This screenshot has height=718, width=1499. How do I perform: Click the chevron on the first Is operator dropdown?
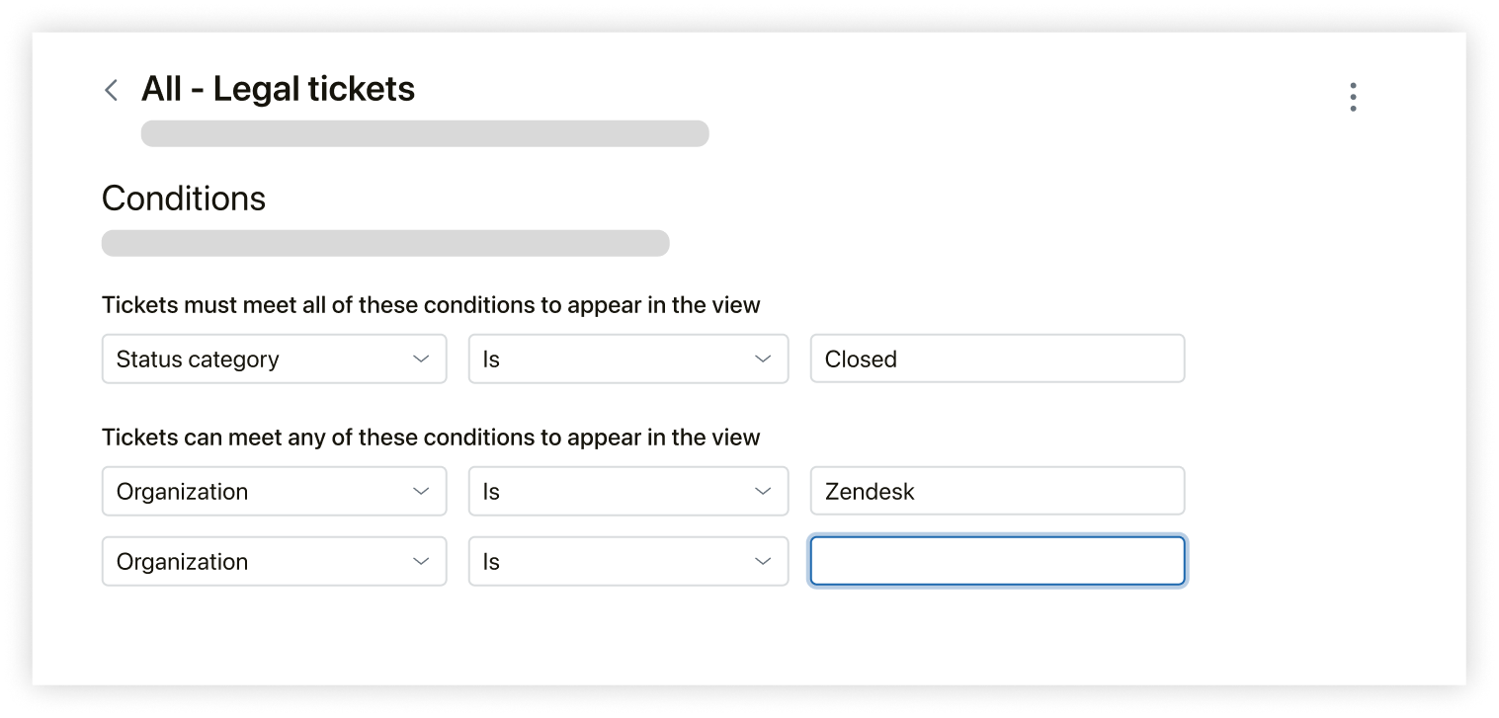(764, 359)
